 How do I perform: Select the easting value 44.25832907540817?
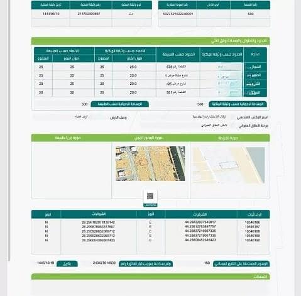[x=200, y=222]
